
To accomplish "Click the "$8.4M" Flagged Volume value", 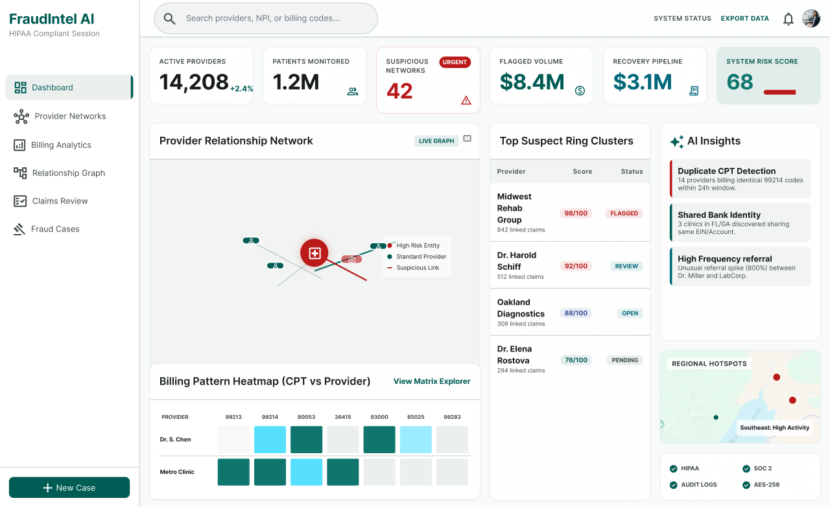I will tap(532, 82).
